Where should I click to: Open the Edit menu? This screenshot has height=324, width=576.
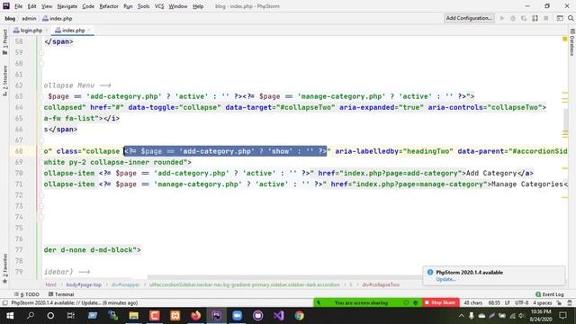(x=32, y=6)
